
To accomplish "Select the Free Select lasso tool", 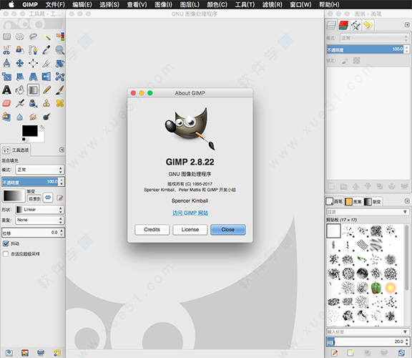I will 34,37.
